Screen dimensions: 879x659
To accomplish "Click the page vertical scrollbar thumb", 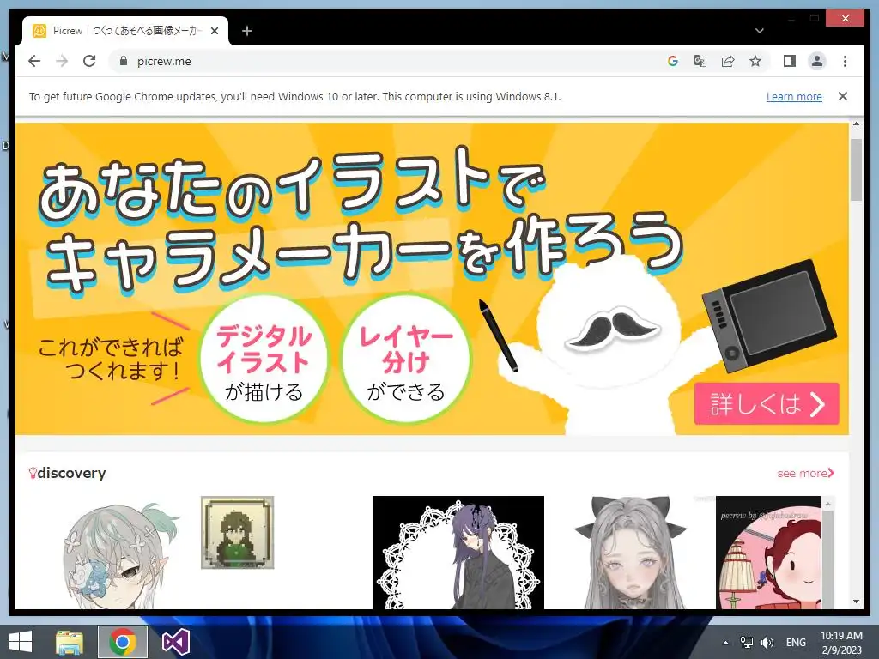I will (x=856, y=169).
